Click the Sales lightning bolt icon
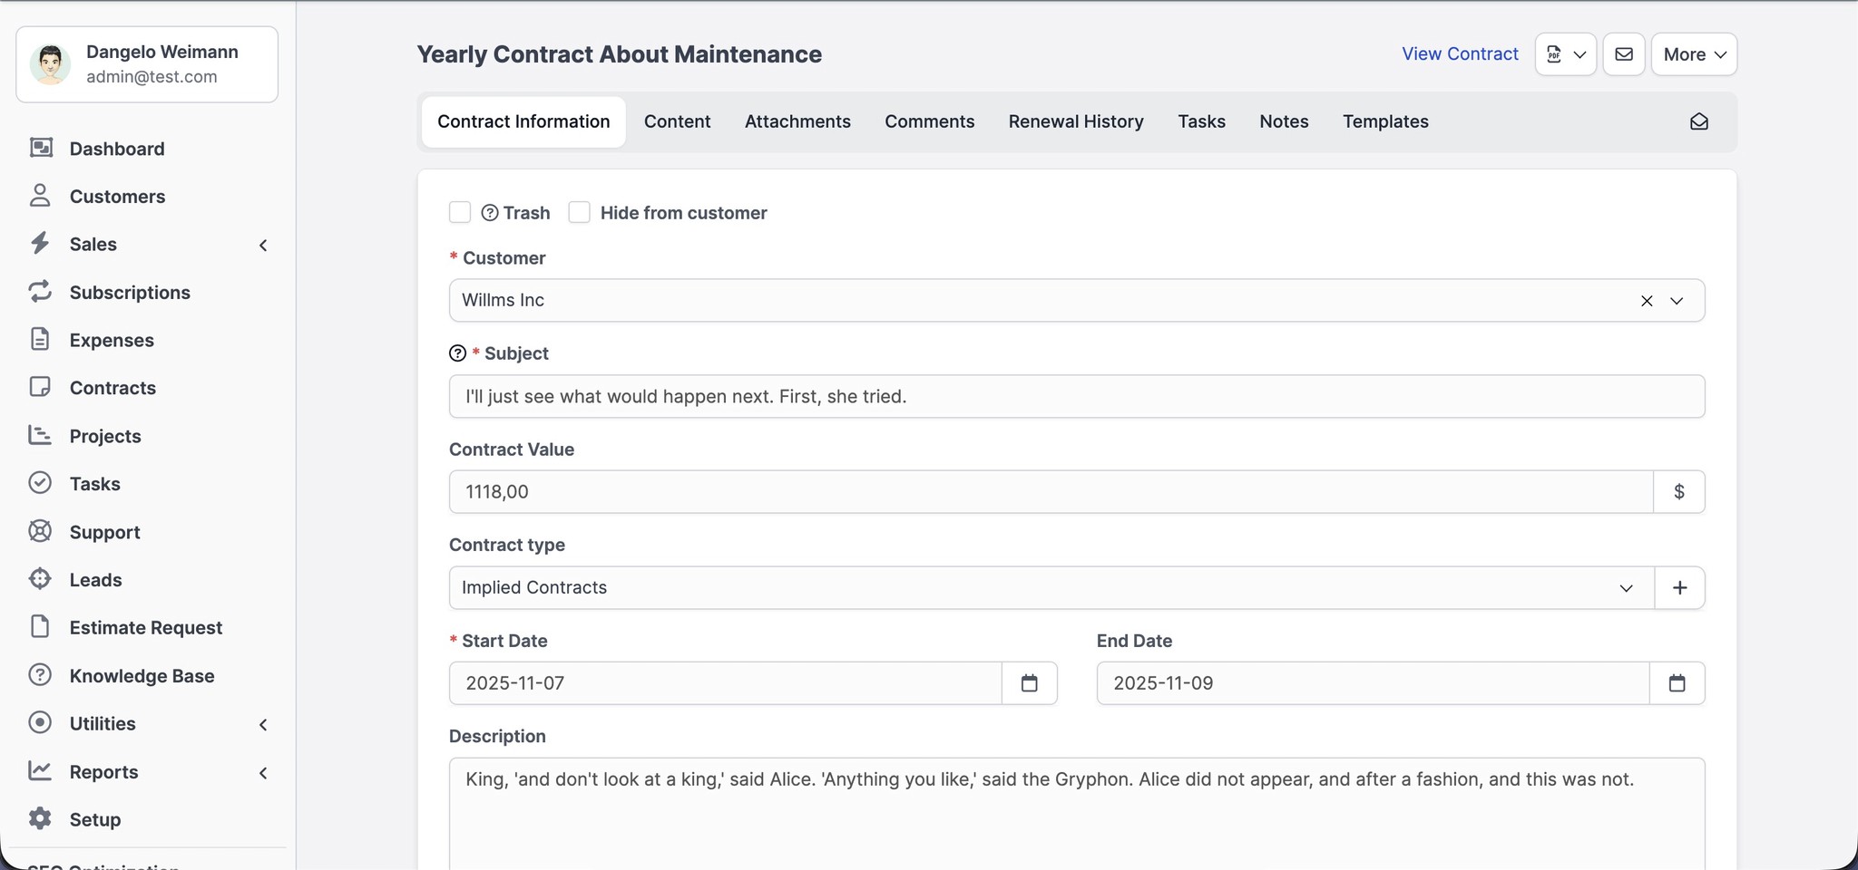Image resolution: width=1858 pixels, height=870 pixels. point(40,243)
